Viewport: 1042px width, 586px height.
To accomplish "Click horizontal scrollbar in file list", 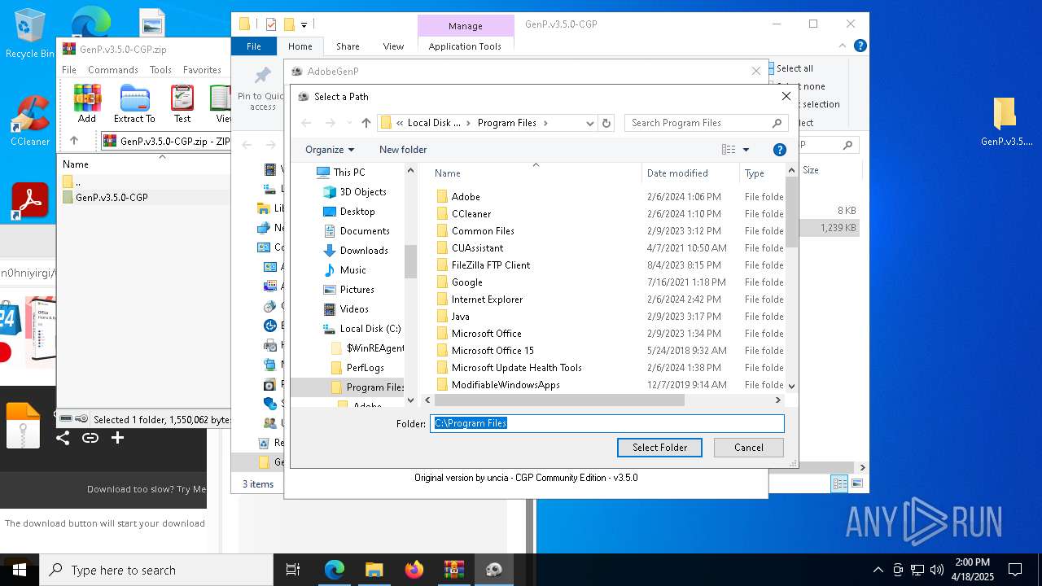I will click(558, 400).
